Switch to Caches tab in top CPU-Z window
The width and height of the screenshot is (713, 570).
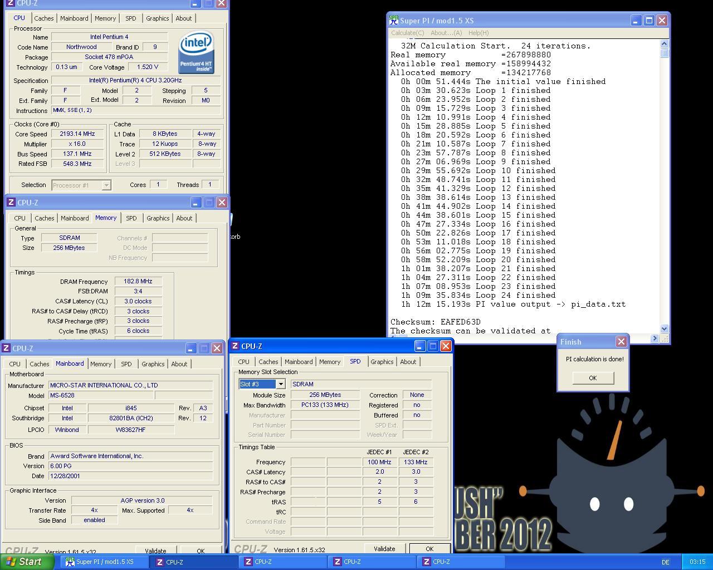point(44,18)
